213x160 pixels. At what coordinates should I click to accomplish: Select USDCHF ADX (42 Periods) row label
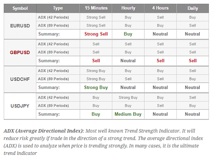pyautogui.click(x=53, y=71)
